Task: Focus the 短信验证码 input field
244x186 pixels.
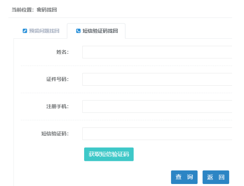Action: pyautogui.click(x=157, y=133)
